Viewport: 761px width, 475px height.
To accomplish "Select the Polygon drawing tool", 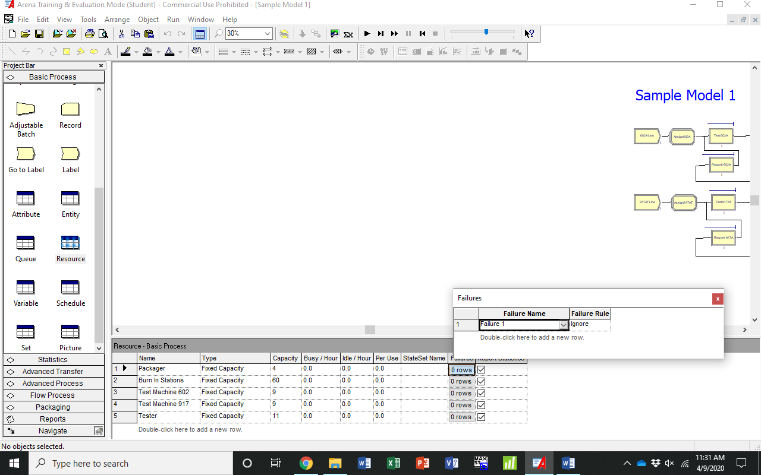I will tap(80, 52).
